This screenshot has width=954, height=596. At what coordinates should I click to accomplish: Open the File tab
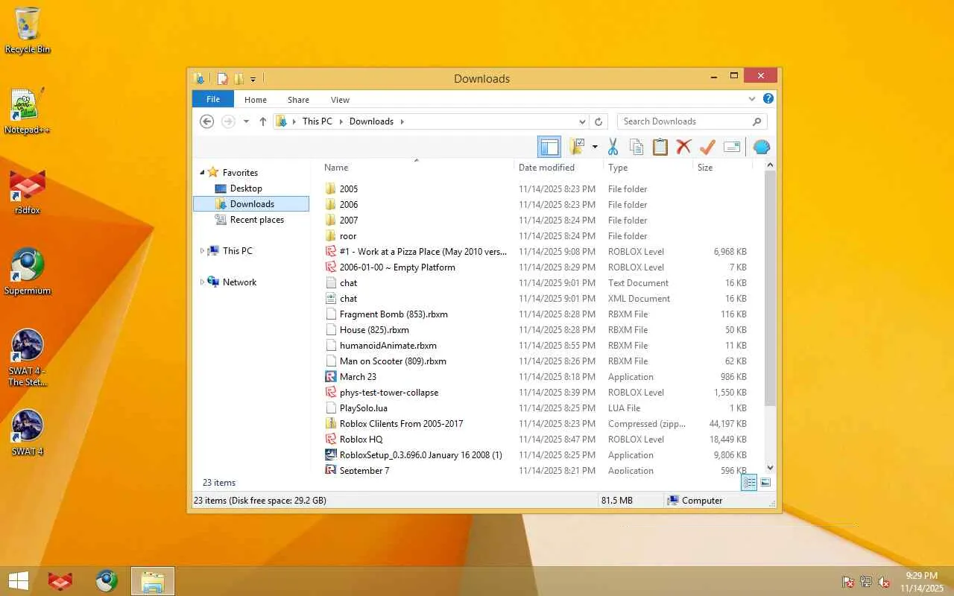point(213,99)
